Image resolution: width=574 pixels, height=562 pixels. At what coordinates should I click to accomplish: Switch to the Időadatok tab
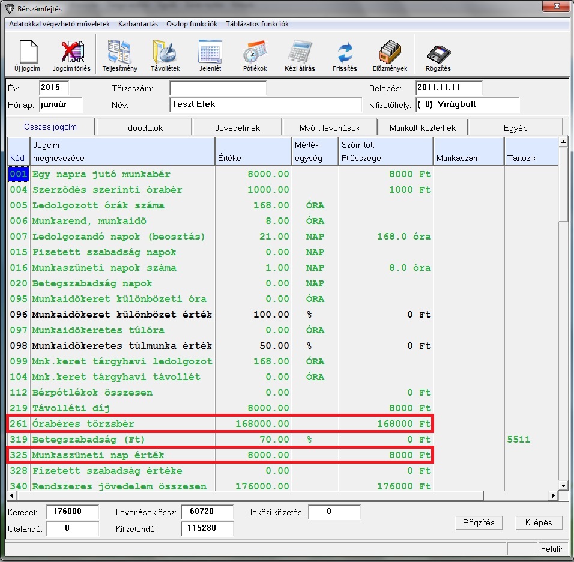point(144,128)
